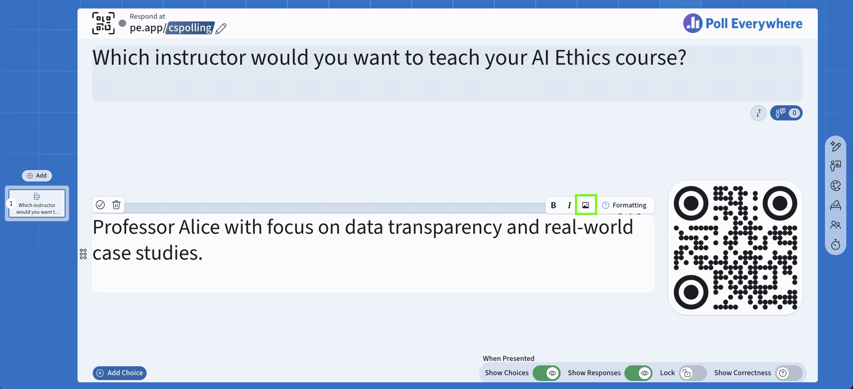Edit the cspolling username with the pencil icon
This screenshot has width=853, height=389.
pyautogui.click(x=221, y=29)
